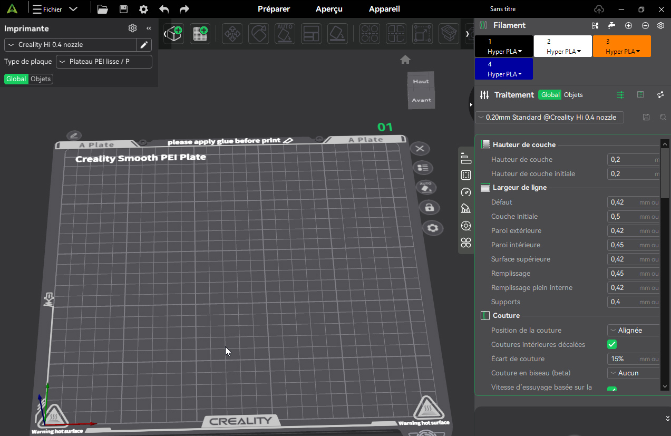This screenshot has height=436, width=671.
Task: Switch to the Aperçu tab
Action: (329, 9)
